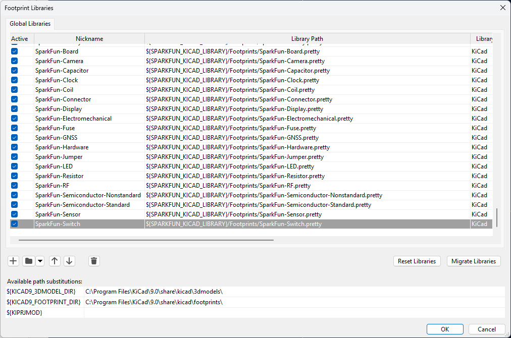This screenshot has width=511, height=338.
Task: Select the SparkFun-Hardware nickname cell
Action: (89, 147)
